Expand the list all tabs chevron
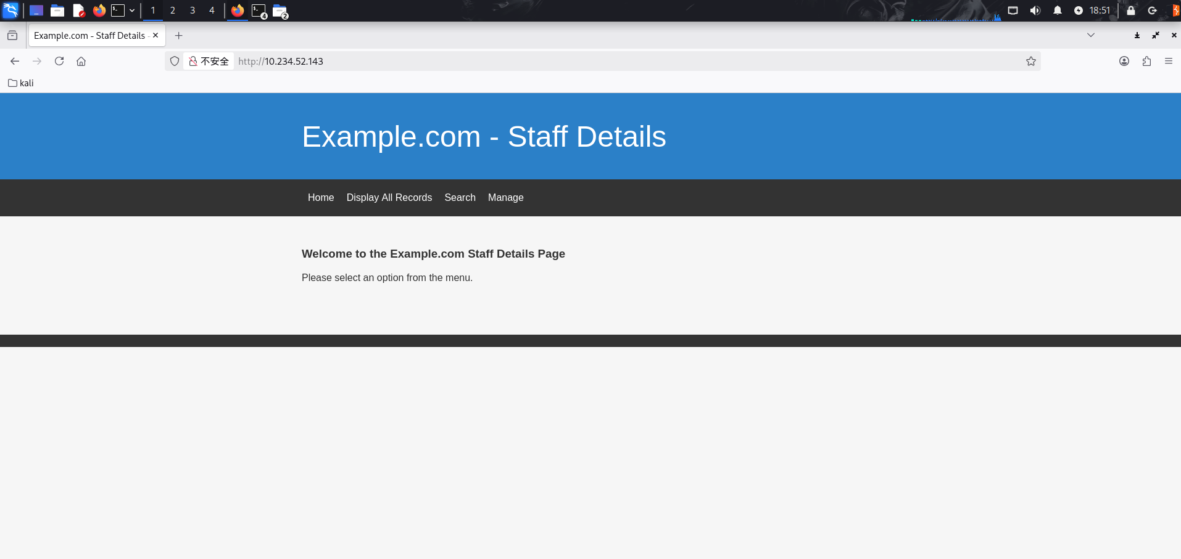Screen dimensions: 1181x559 [1090, 35]
